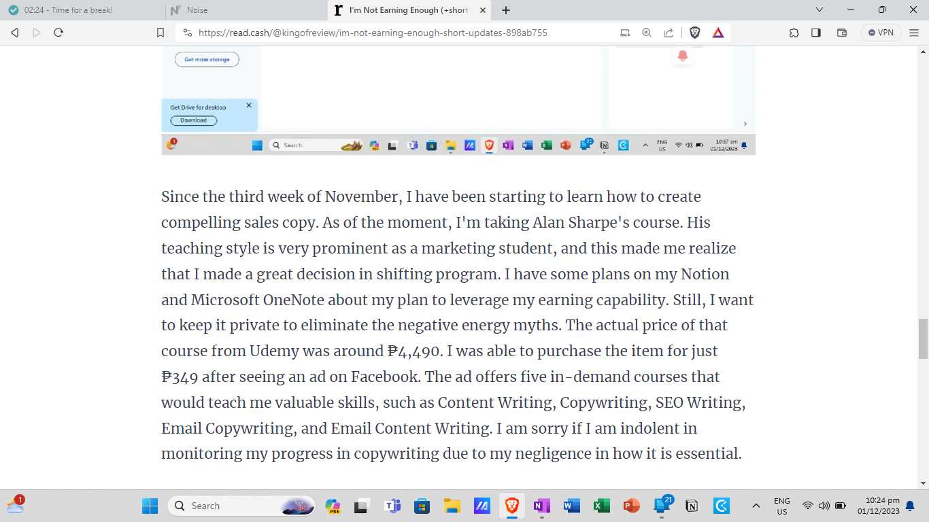Open Task View on taskbar
The width and height of the screenshot is (929, 522).
point(362,506)
